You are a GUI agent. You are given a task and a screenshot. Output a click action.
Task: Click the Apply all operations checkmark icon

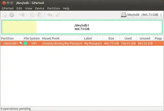pyautogui.click(x=58, y=15)
